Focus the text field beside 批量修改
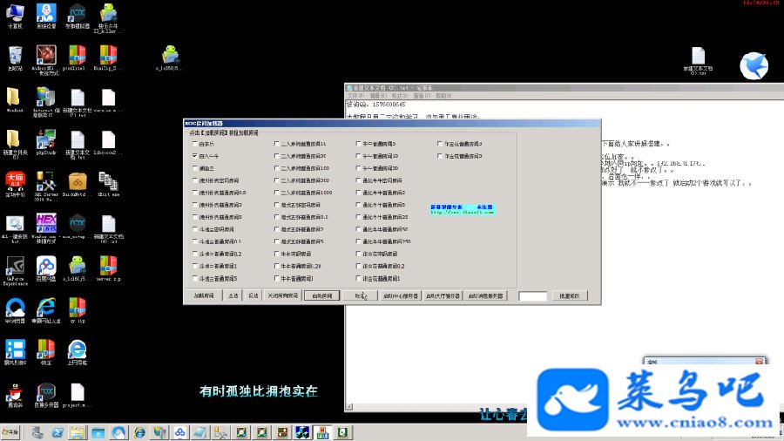 pos(533,296)
